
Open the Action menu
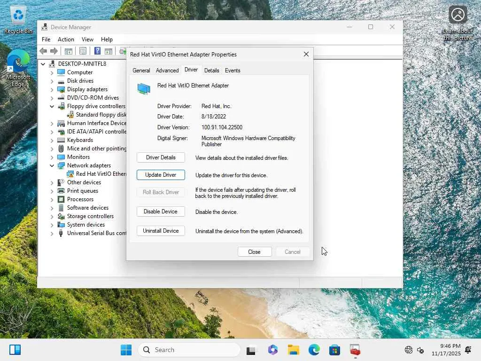pyautogui.click(x=66, y=39)
